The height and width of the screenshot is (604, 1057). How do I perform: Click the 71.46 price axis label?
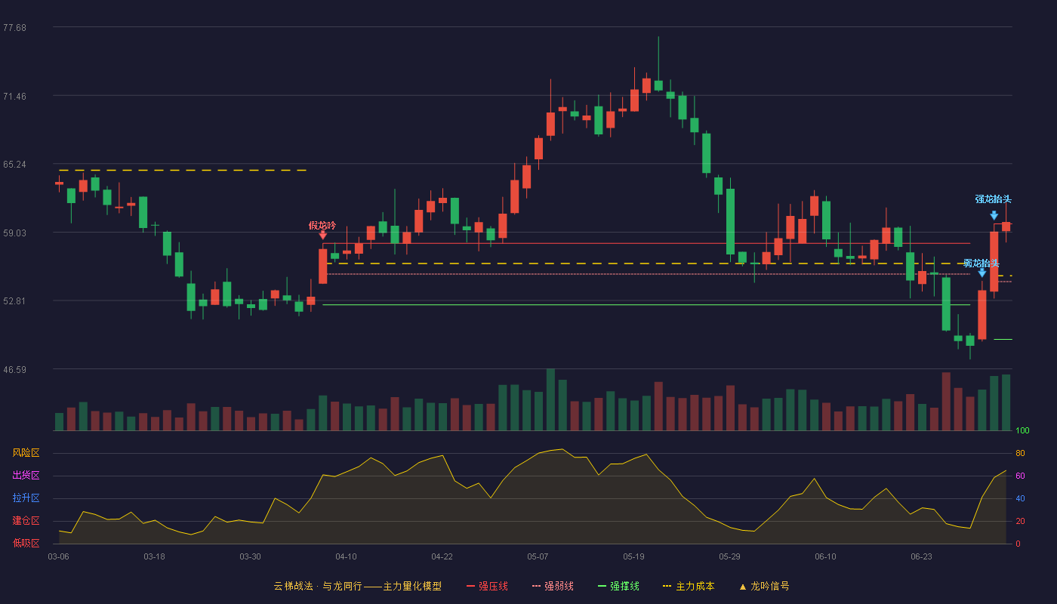(x=14, y=96)
